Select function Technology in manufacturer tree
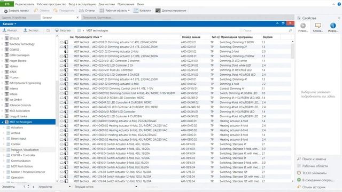This screenshot has height=192, width=342. (x=22, y=44)
